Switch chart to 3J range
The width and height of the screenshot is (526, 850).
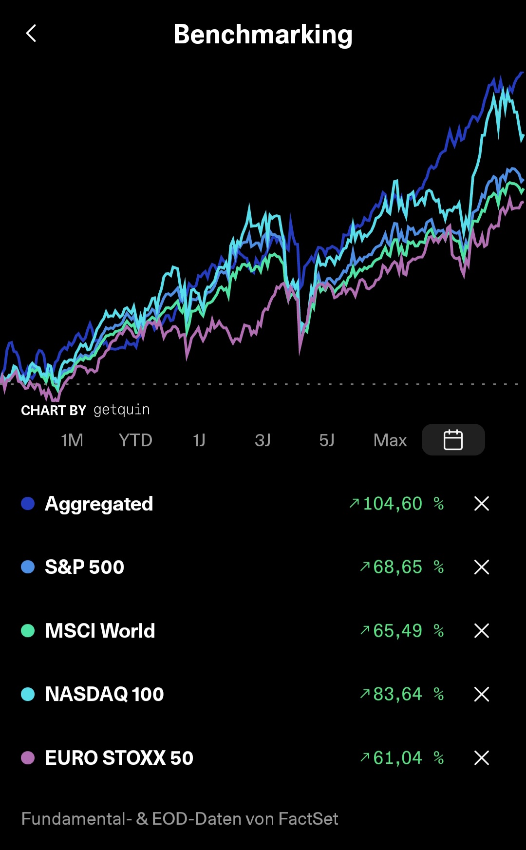263,440
